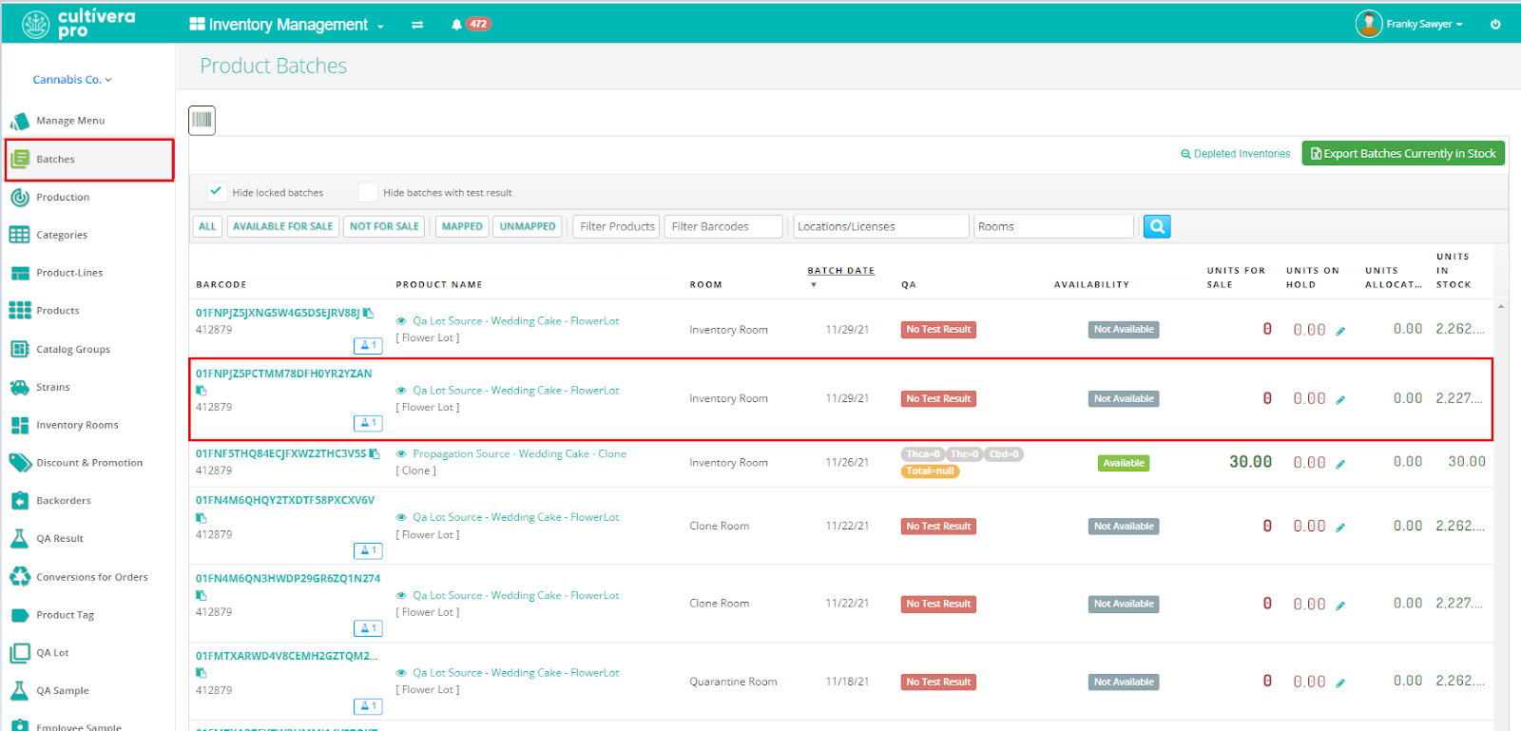Click the eye icon for batch 01FN4M6QN3HWDP29GR6ZQ1N274 product
This screenshot has width=1521, height=731.
(x=401, y=596)
